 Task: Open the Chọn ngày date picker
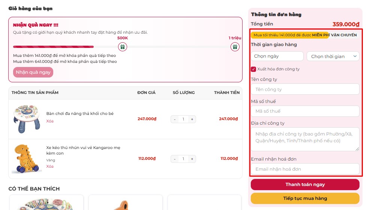click(x=277, y=57)
